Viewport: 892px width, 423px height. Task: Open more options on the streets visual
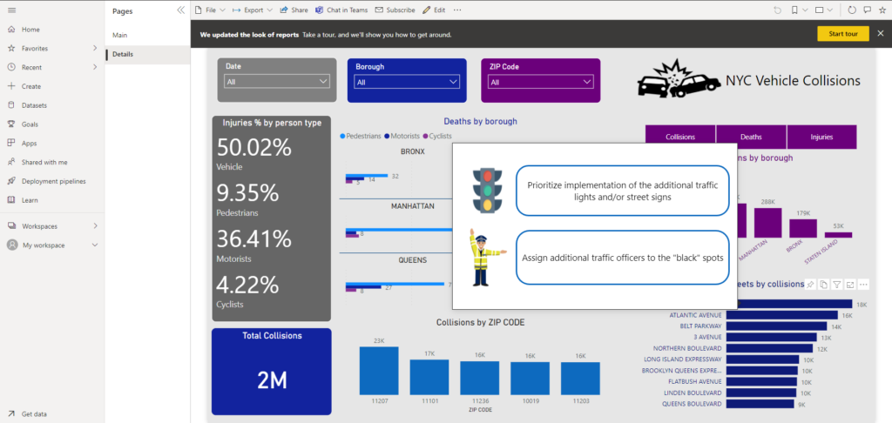point(863,285)
